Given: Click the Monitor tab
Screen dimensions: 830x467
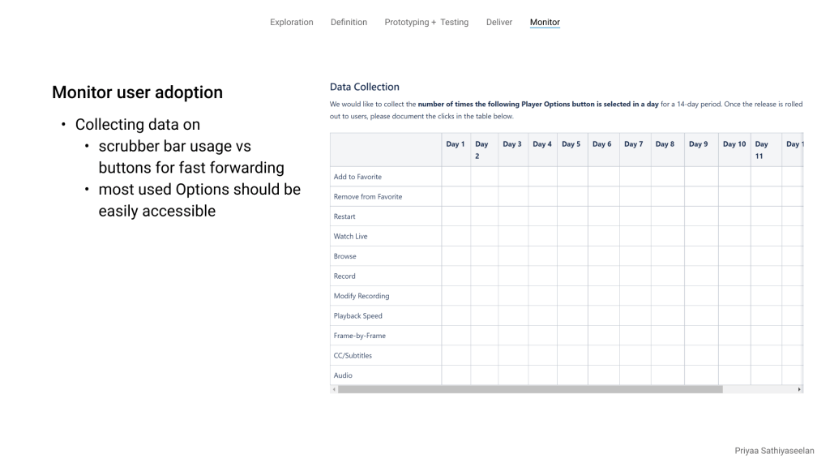Looking at the screenshot, I should point(545,22).
